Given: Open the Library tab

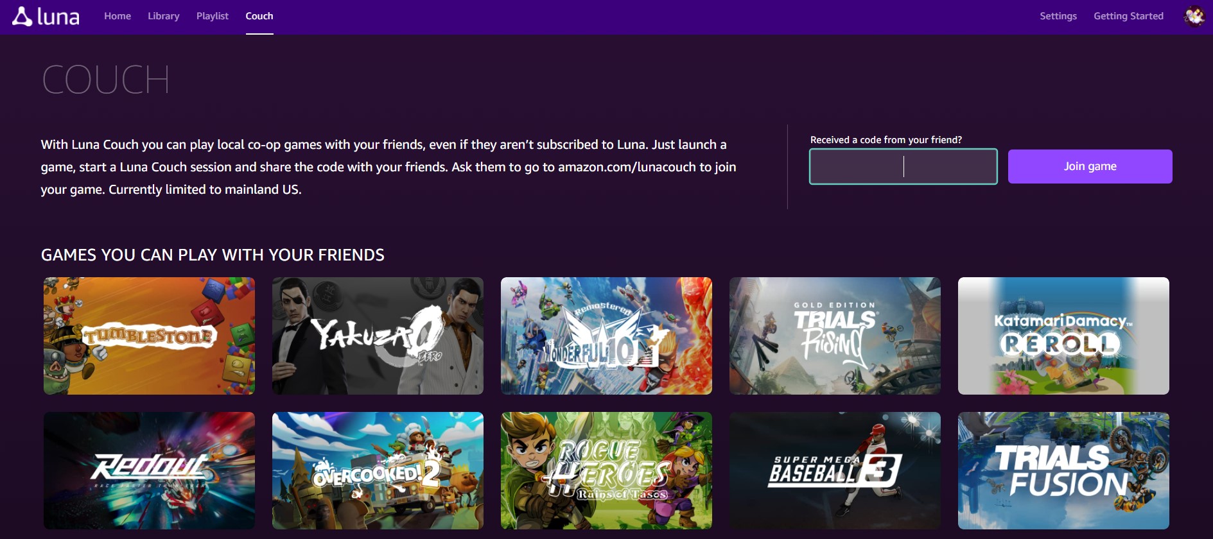Looking at the screenshot, I should tap(164, 16).
